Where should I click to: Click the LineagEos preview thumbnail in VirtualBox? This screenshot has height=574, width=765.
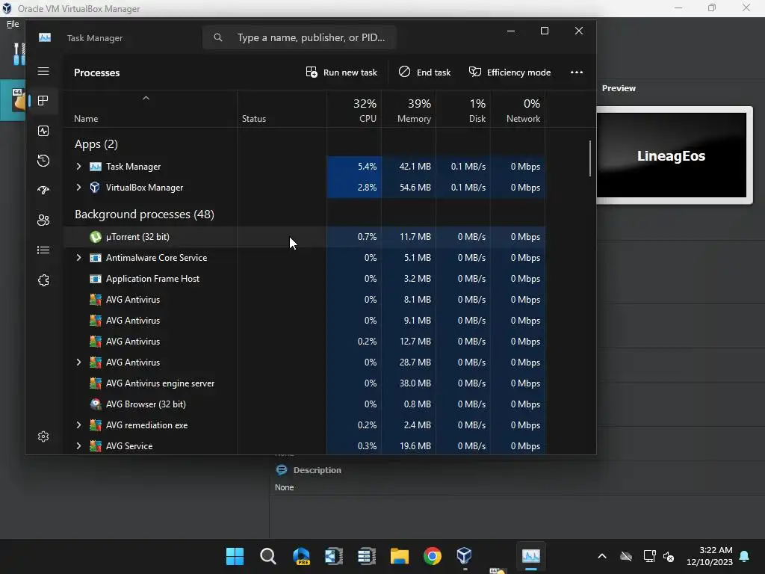click(672, 155)
